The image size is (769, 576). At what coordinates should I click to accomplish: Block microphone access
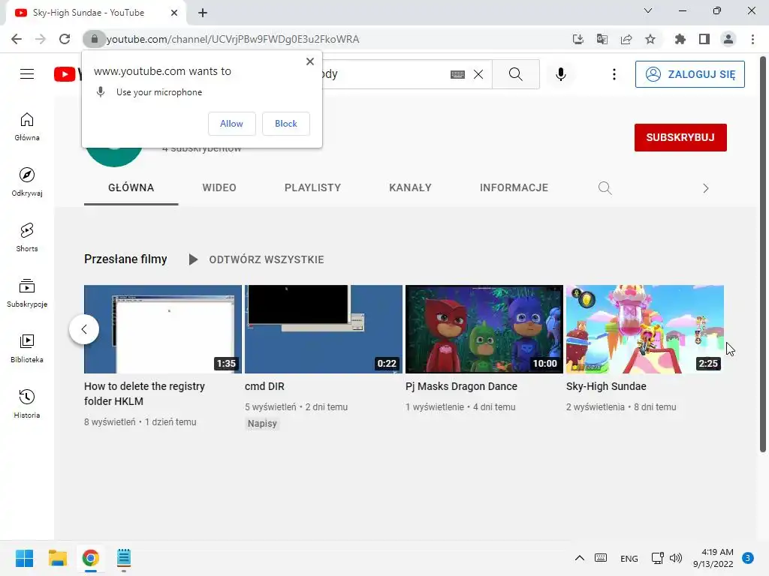tap(286, 124)
